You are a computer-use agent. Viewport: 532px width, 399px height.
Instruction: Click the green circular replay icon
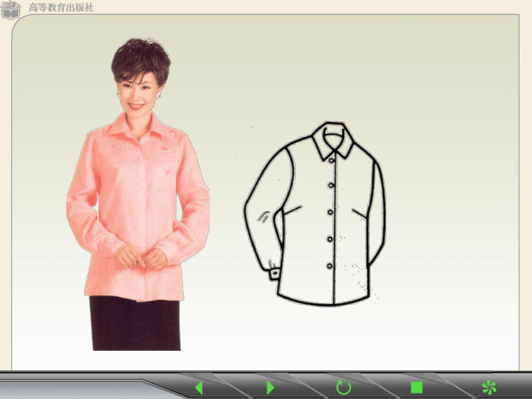click(343, 387)
